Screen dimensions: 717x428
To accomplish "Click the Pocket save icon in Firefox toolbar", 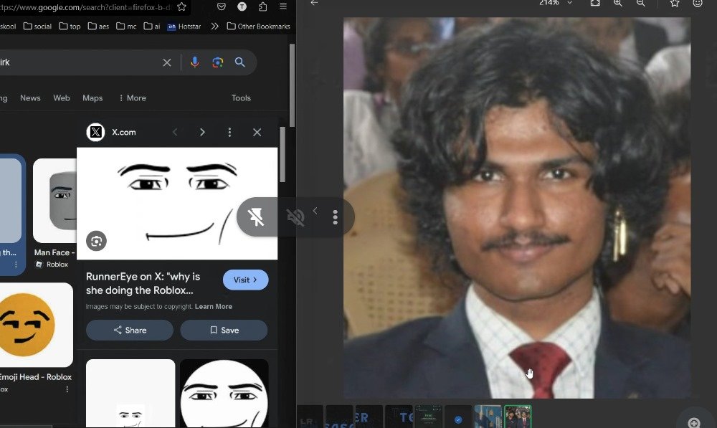I will [222, 6].
